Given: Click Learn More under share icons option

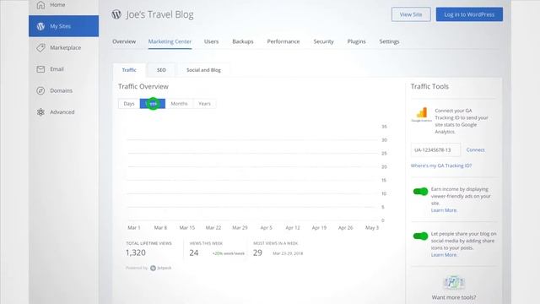Looking at the screenshot, I should click(444, 255).
